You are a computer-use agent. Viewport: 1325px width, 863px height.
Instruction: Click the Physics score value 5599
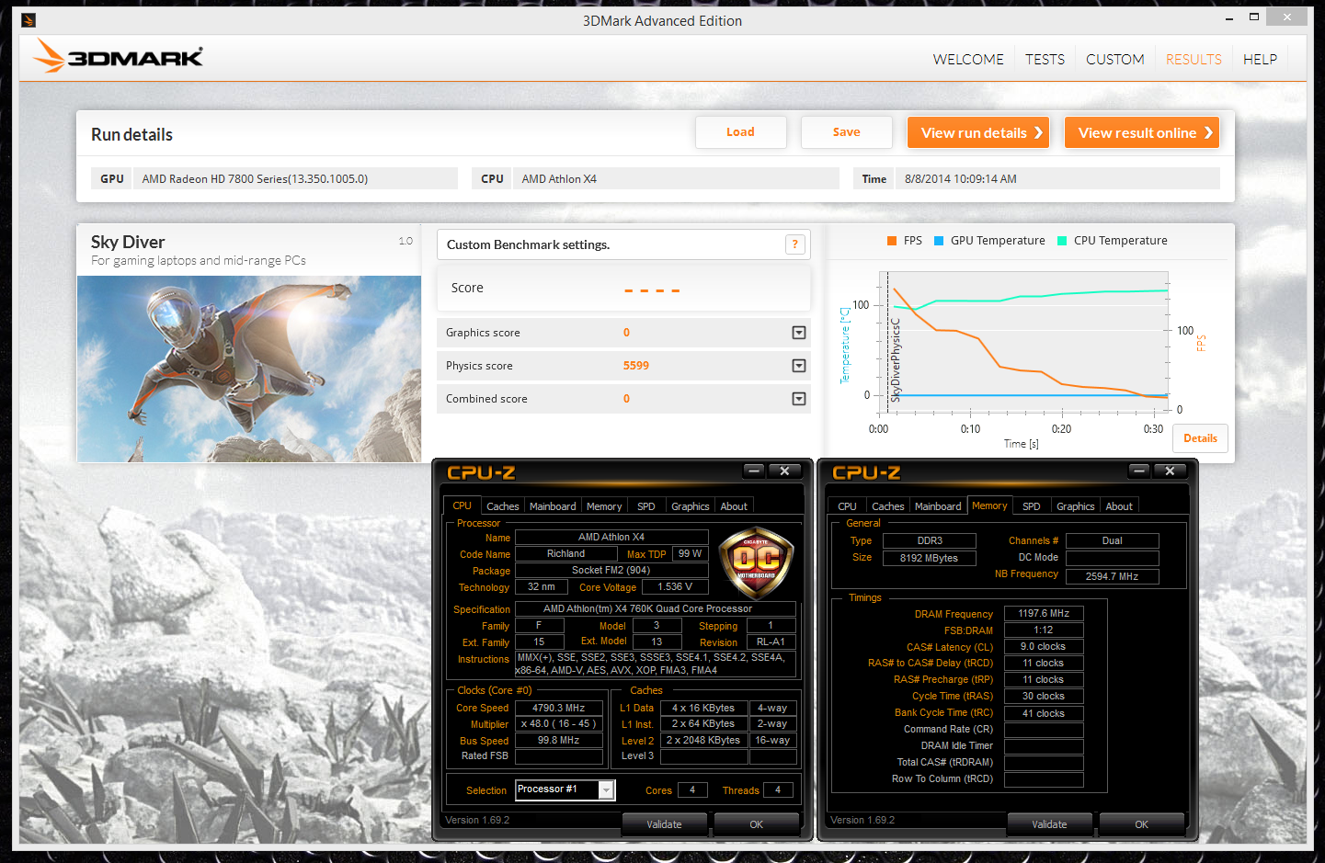(636, 366)
